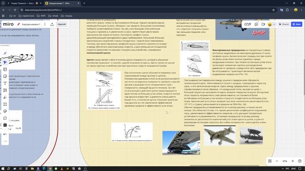This screenshot has width=305, height=171.
Task: Select the Pen drawing tool
Action: click(x=5, y=97)
